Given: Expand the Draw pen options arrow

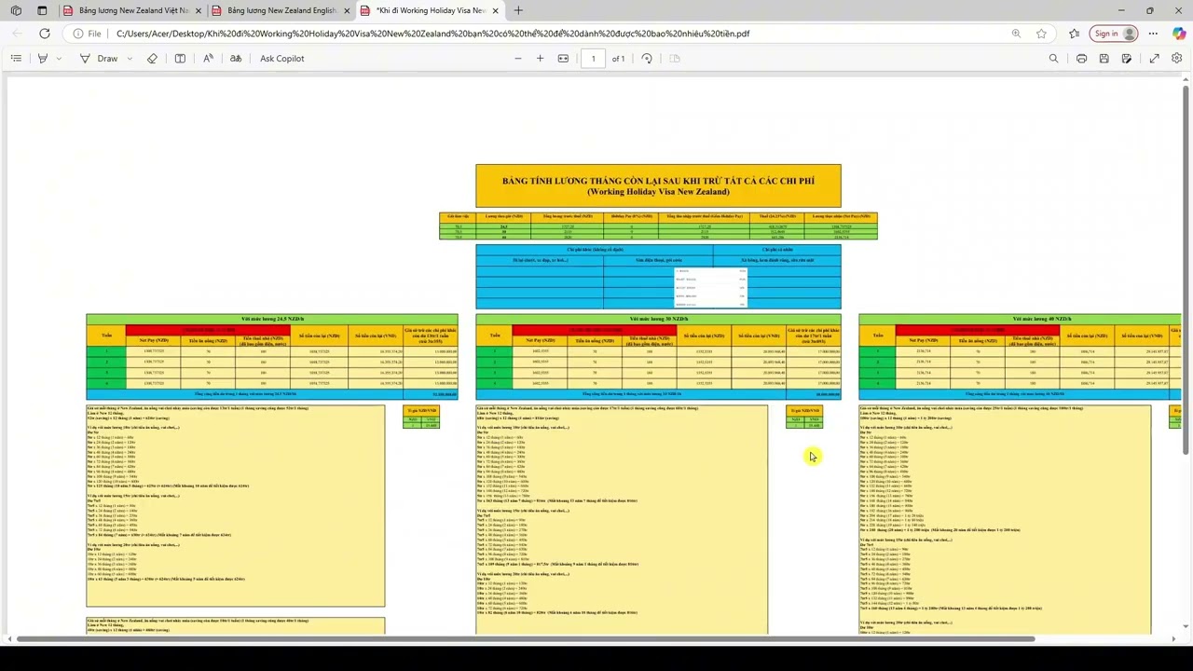Looking at the screenshot, I should tap(128, 58).
